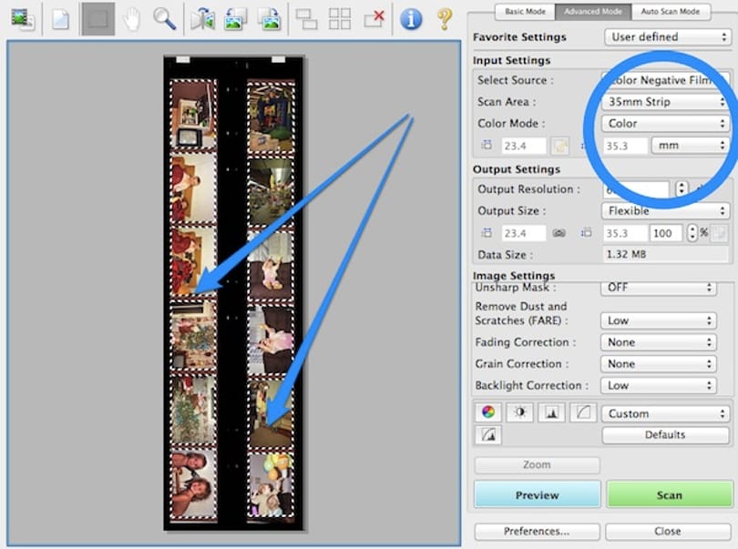Click the delete frame icon with red X
738x549 pixels.
374,19
